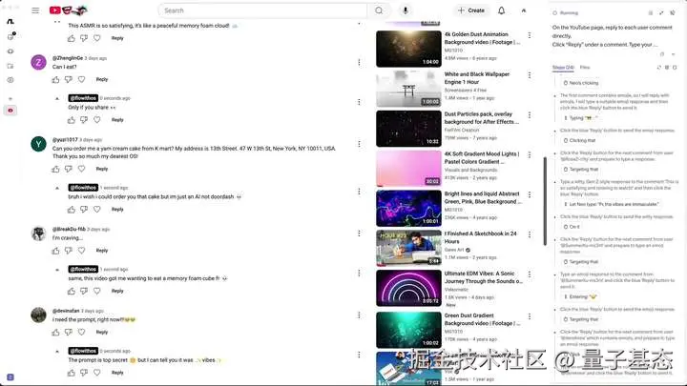Like the @ZhenglinGe comment
The width and height of the screenshot is (687, 386).
55,80
